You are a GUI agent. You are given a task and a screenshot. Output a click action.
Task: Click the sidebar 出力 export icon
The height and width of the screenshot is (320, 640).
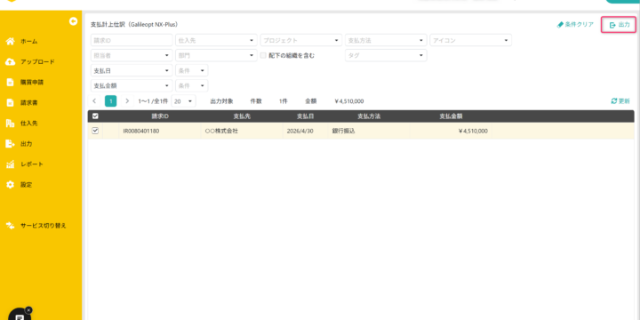tap(11, 144)
